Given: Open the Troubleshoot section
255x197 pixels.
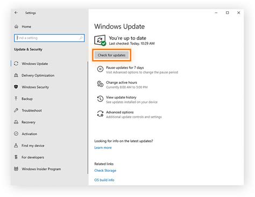Looking at the screenshot, I should (x=32, y=111).
